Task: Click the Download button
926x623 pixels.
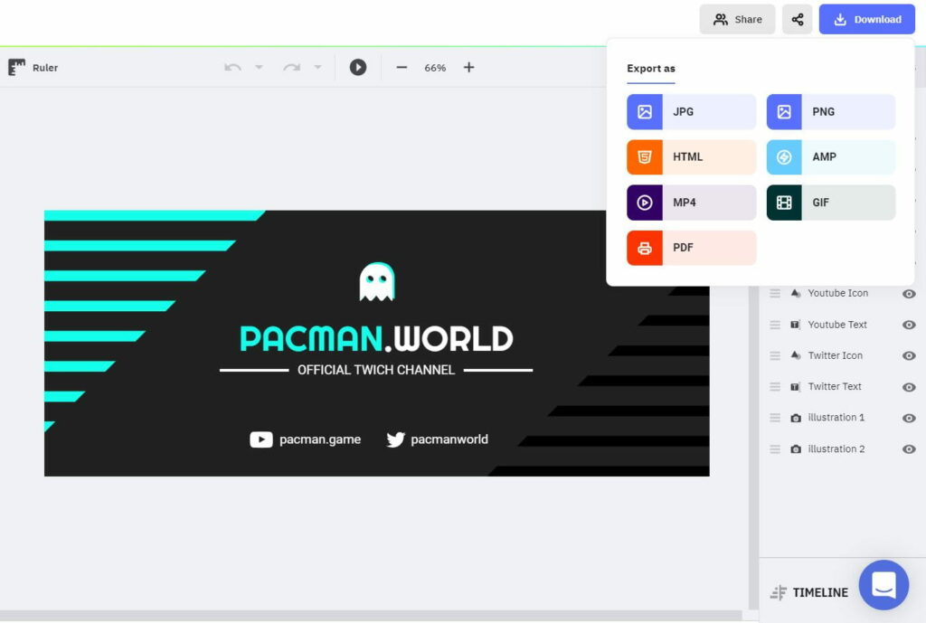Action: pyautogui.click(x=866, y=19)
